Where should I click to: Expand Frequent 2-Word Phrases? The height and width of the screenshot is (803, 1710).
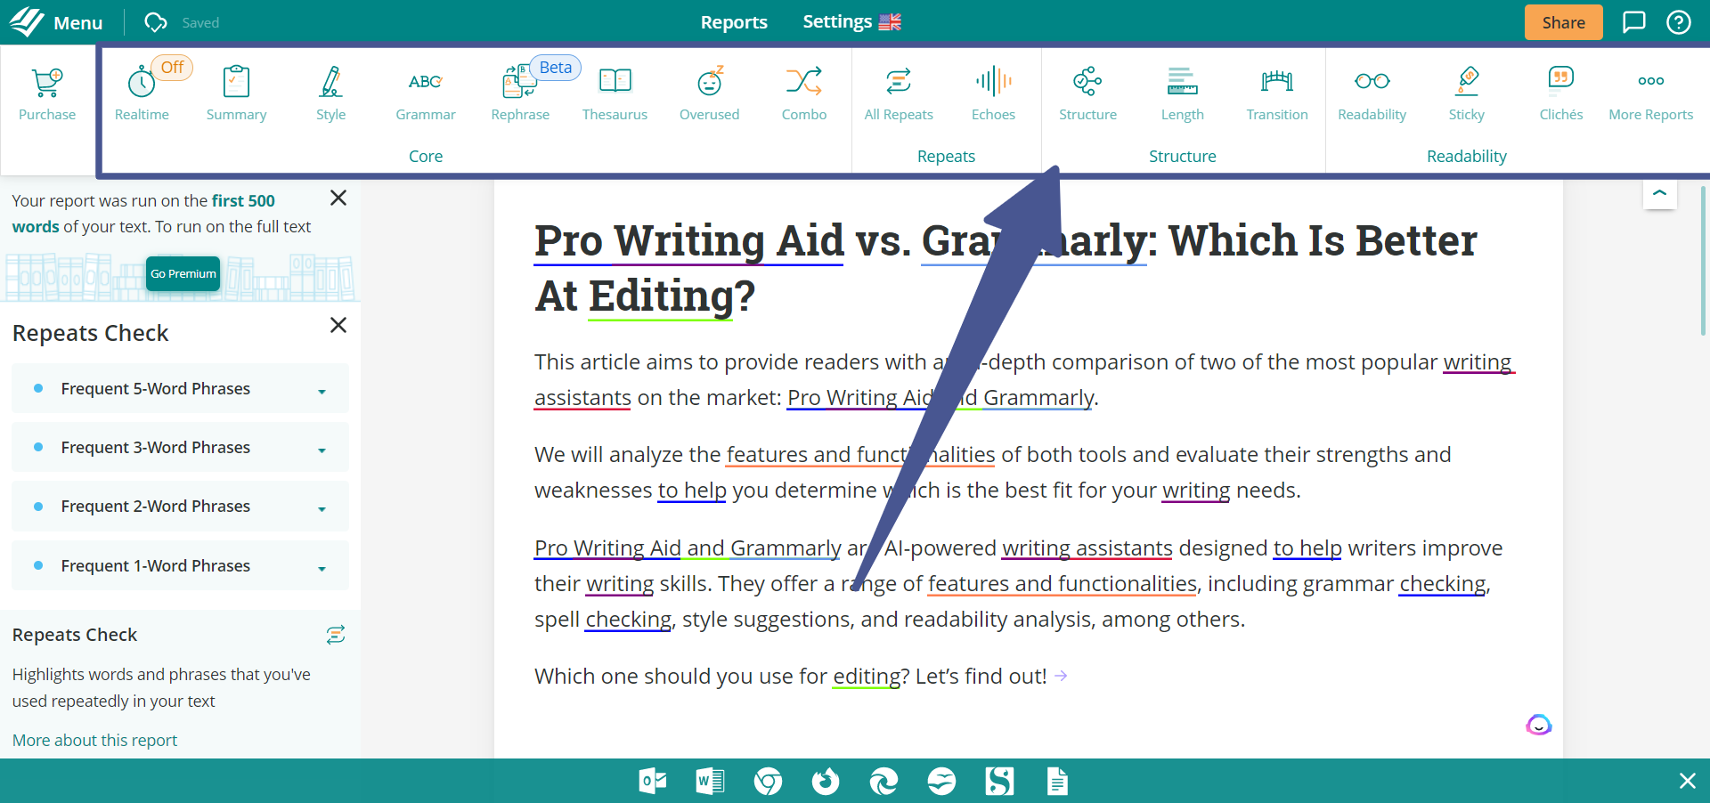coord(180,507)
